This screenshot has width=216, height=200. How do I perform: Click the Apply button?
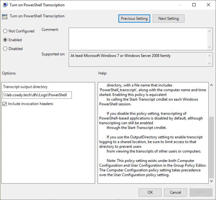click(201, 192)
